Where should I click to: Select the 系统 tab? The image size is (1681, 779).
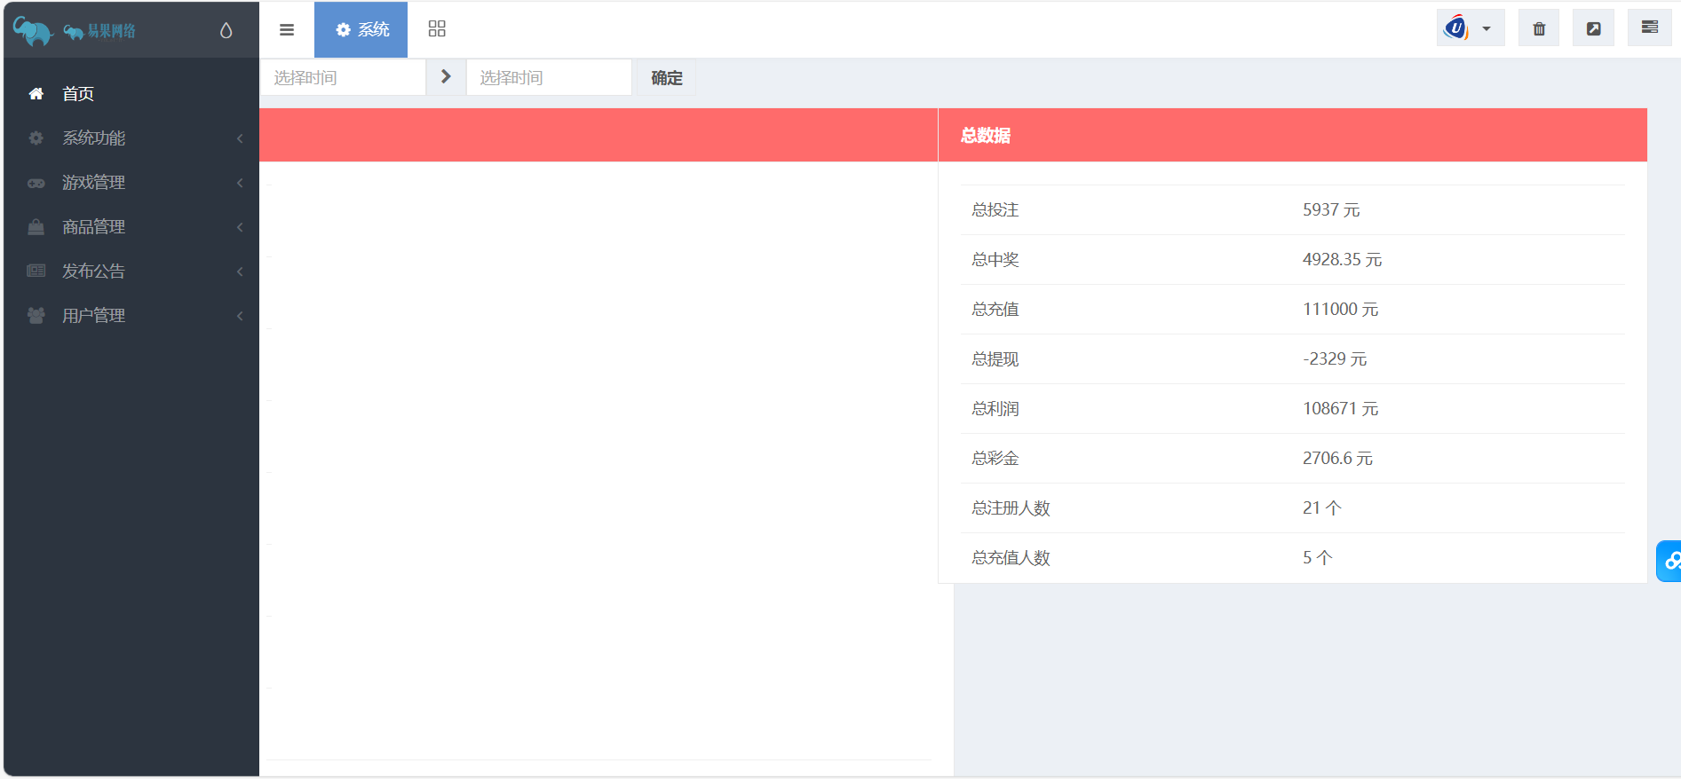[361, 29]
